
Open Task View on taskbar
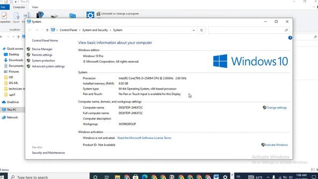(x=107, y=177)
